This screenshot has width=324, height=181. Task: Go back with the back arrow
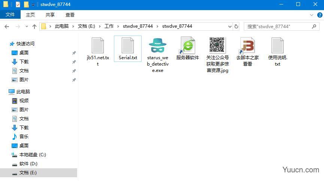click(x=7, y=27)
